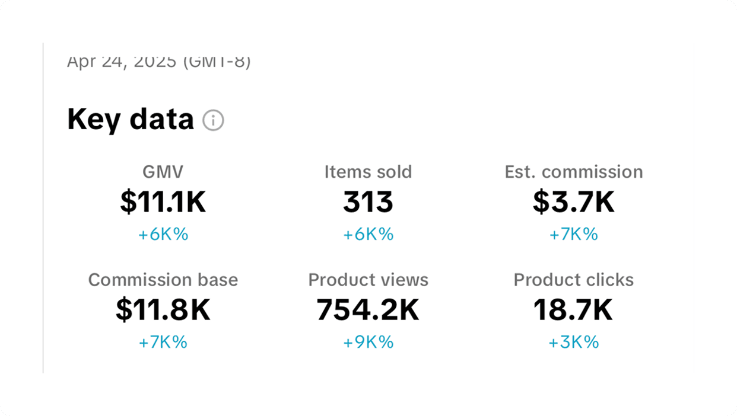View Product views +9K% change
This screenshot has width=737, height=416.
tap(368, 343)
